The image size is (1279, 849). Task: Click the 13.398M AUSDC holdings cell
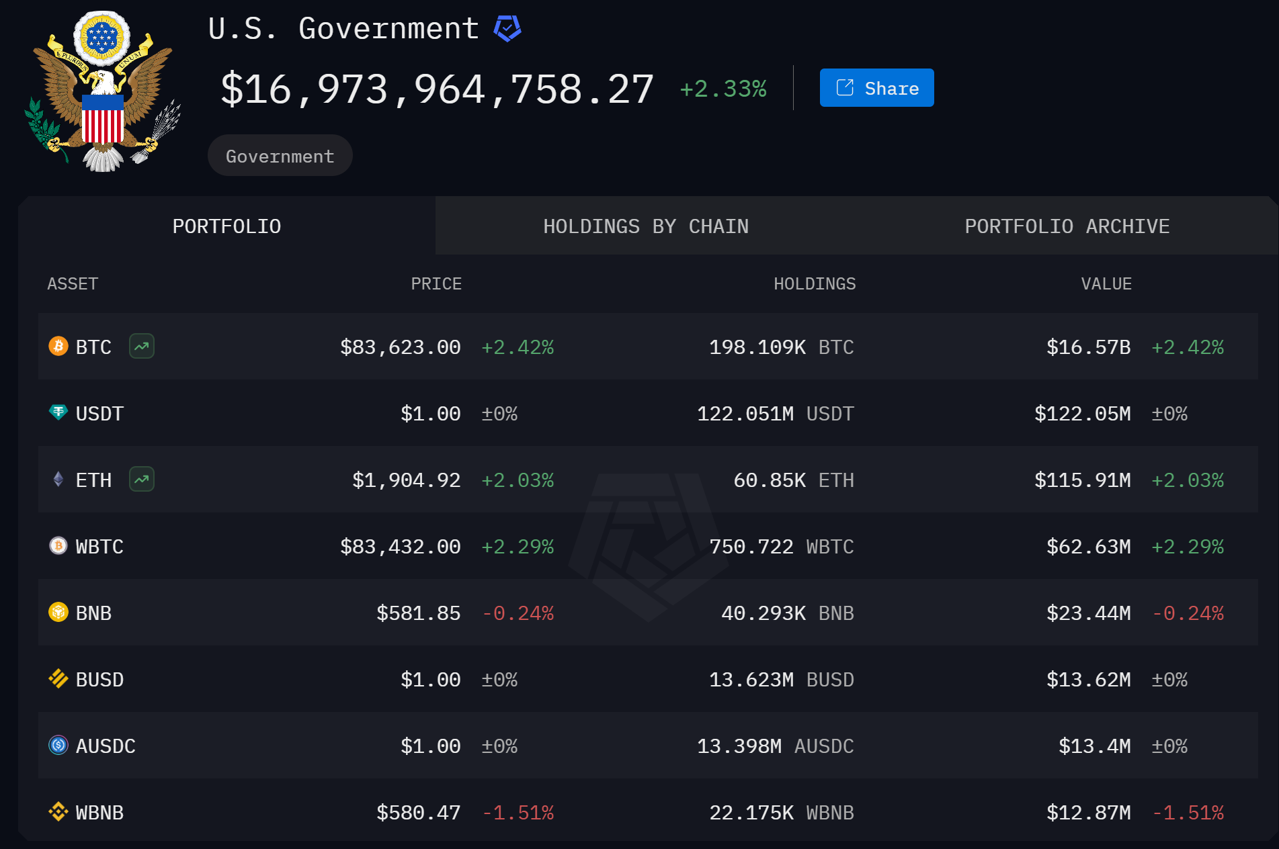point(776,746)
